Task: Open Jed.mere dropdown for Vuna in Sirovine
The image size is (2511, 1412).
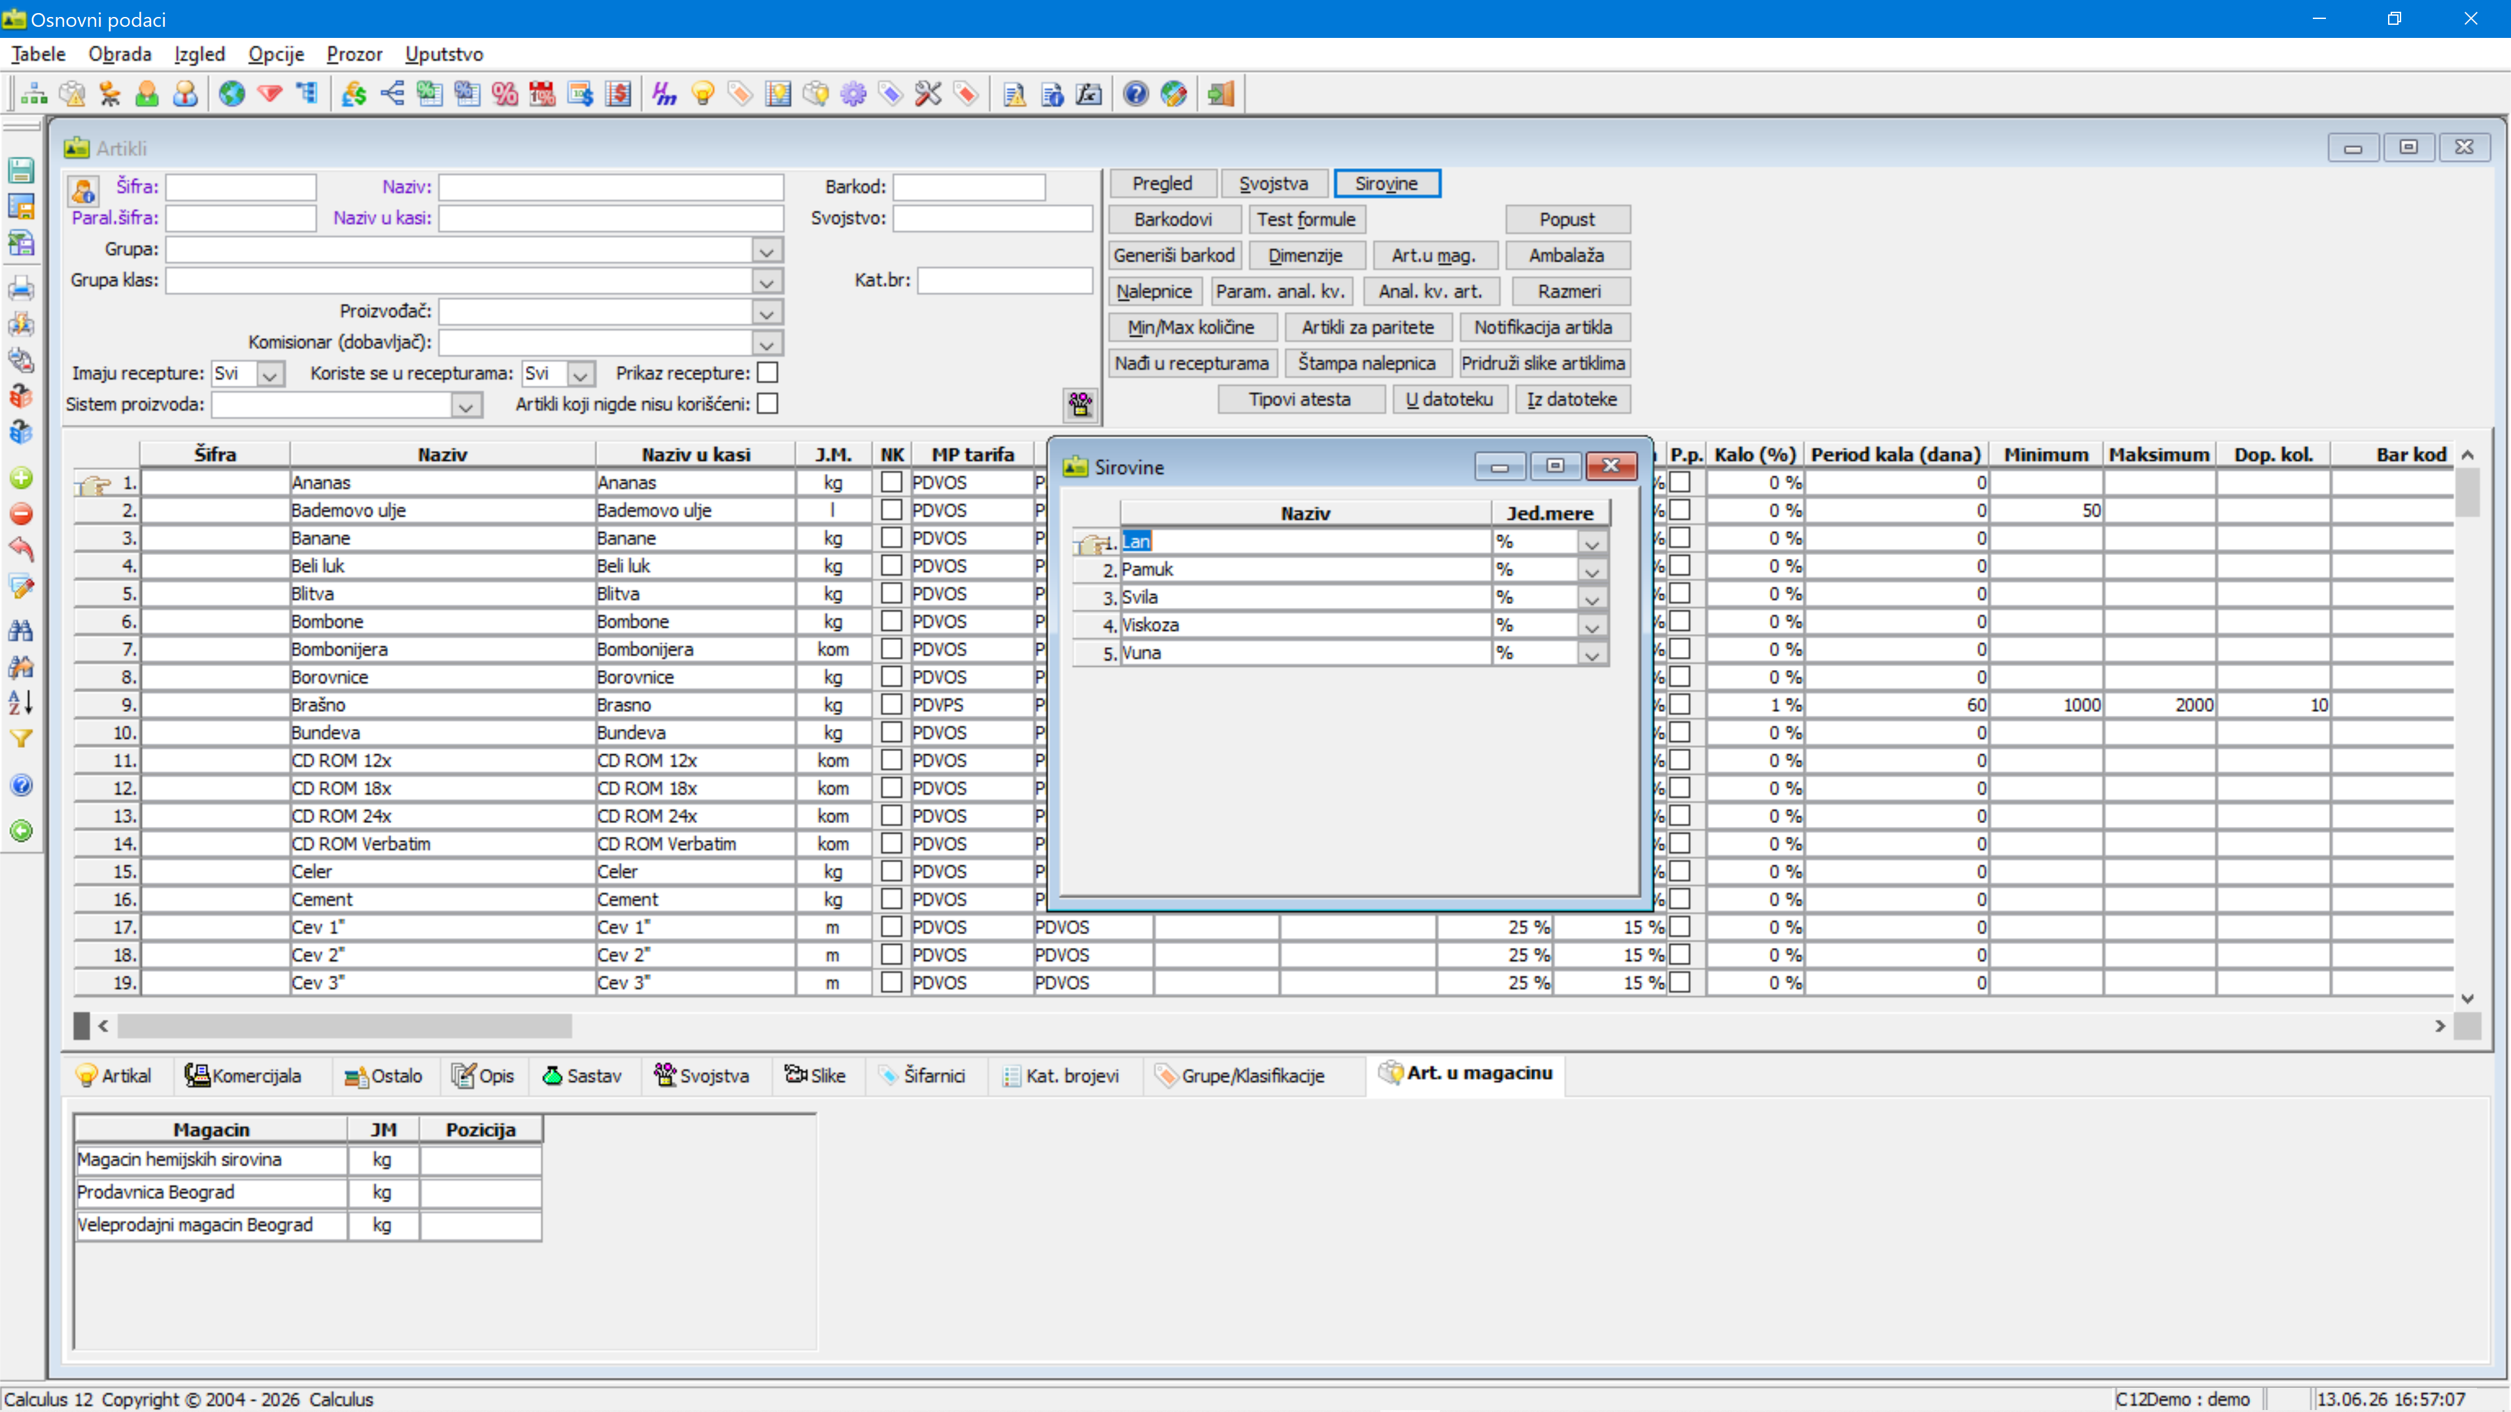Action: pos(1592,655)
